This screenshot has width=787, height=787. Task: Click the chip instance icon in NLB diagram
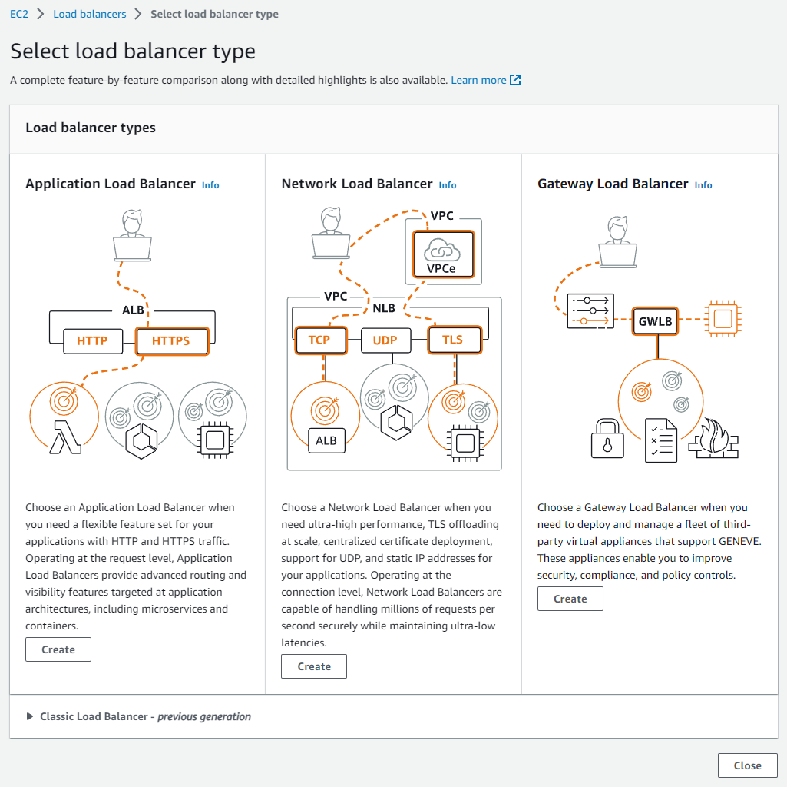[465, 443]
